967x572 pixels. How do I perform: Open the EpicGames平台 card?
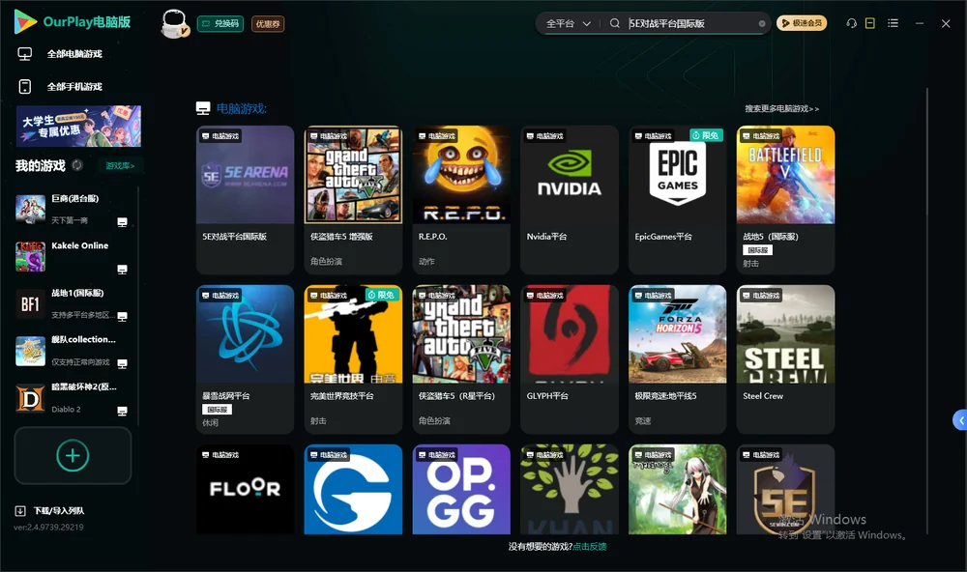point(677,200)
